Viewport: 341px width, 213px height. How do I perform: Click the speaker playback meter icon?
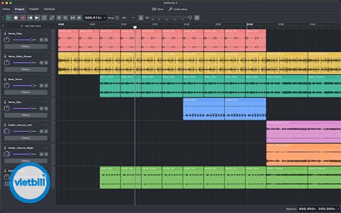coord(147,18)
